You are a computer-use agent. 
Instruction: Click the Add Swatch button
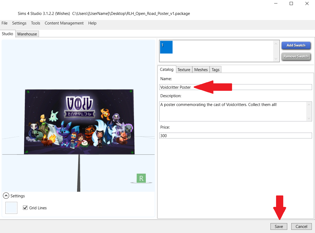pyautogui.click(x=296, y=46)
